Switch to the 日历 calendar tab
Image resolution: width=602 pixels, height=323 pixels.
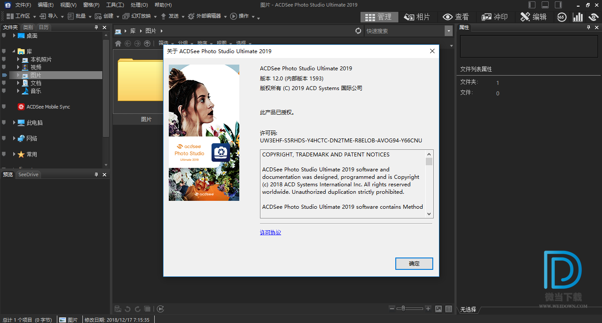44,27
